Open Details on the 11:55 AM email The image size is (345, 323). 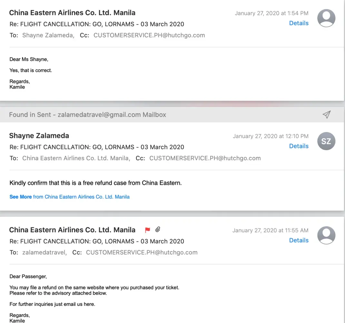tap(299, 240)
